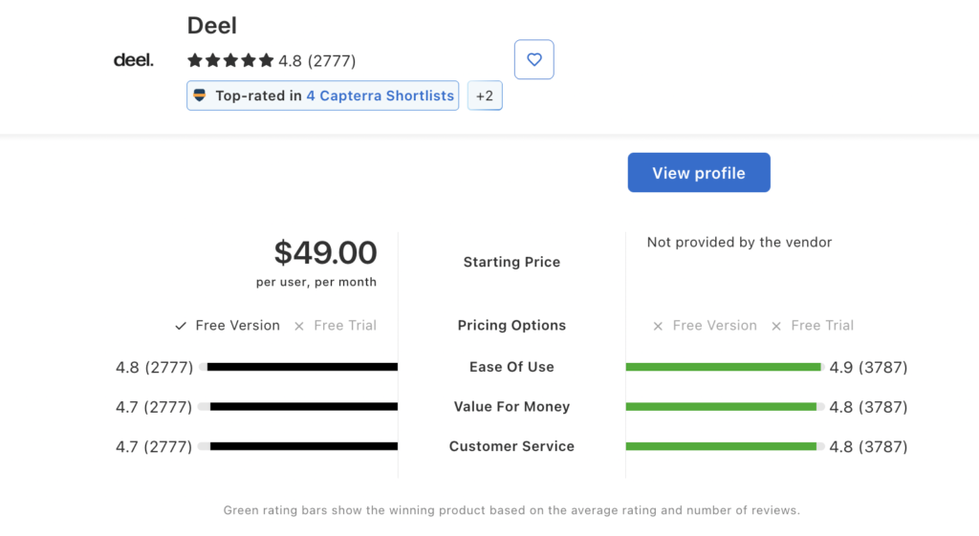Click the black Customer Service rating bar
Viewport: 979px width, 536px height.
303,446
